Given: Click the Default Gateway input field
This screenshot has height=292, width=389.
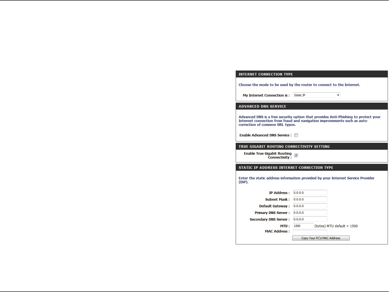Looking at the screenshot, I should [310, 206].
